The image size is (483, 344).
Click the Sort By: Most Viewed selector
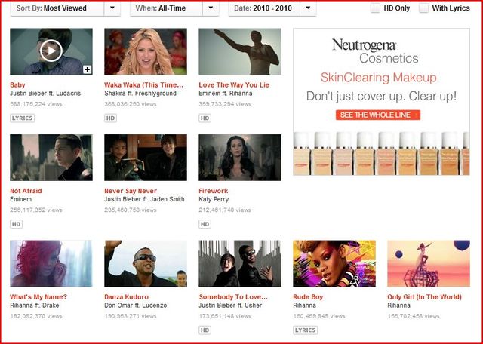(x=66, y=8)
